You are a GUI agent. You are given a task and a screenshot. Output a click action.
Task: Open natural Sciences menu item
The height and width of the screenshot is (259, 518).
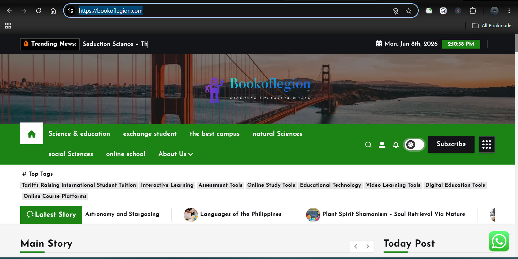[277, 134]
